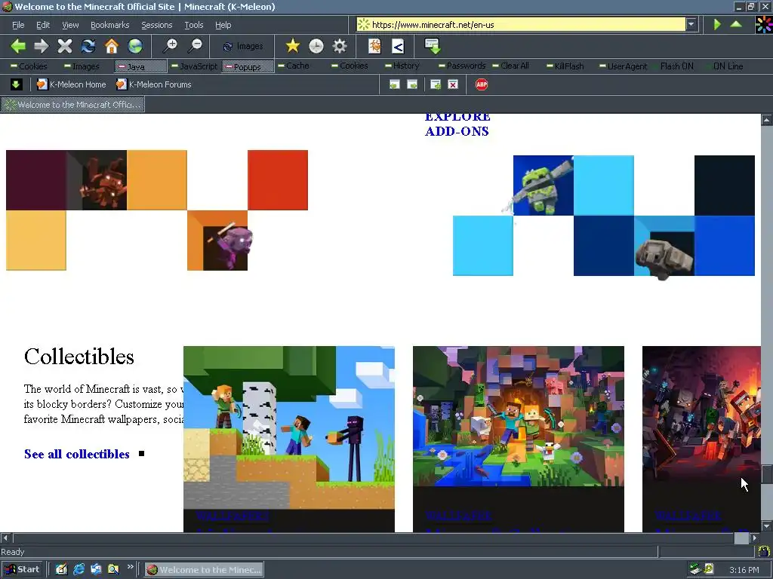Click the K-Meleon colorful throbber icon

[x=764, y=24]
